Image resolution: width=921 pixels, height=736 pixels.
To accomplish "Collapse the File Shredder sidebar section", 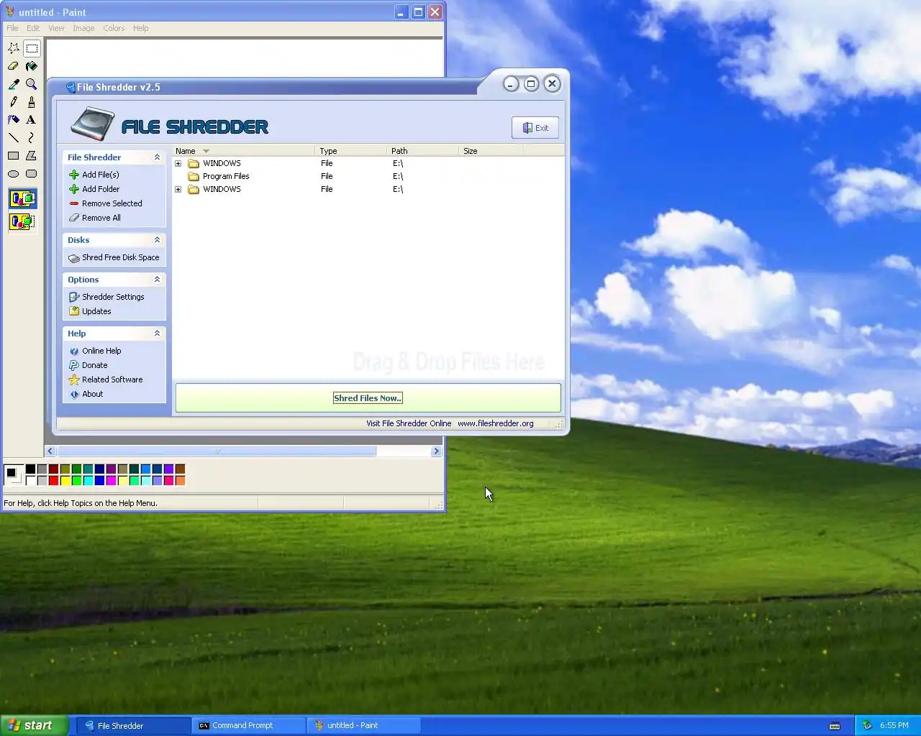I will (157, 157).
